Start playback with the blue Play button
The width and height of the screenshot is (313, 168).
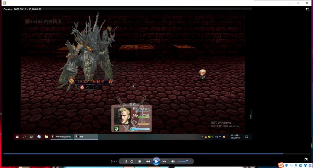[x=156, y=161]
